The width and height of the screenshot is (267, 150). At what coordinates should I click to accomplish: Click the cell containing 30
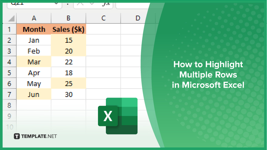[69, 94]
